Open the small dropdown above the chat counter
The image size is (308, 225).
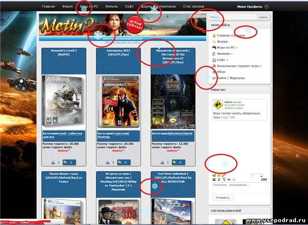pos(257,176)
